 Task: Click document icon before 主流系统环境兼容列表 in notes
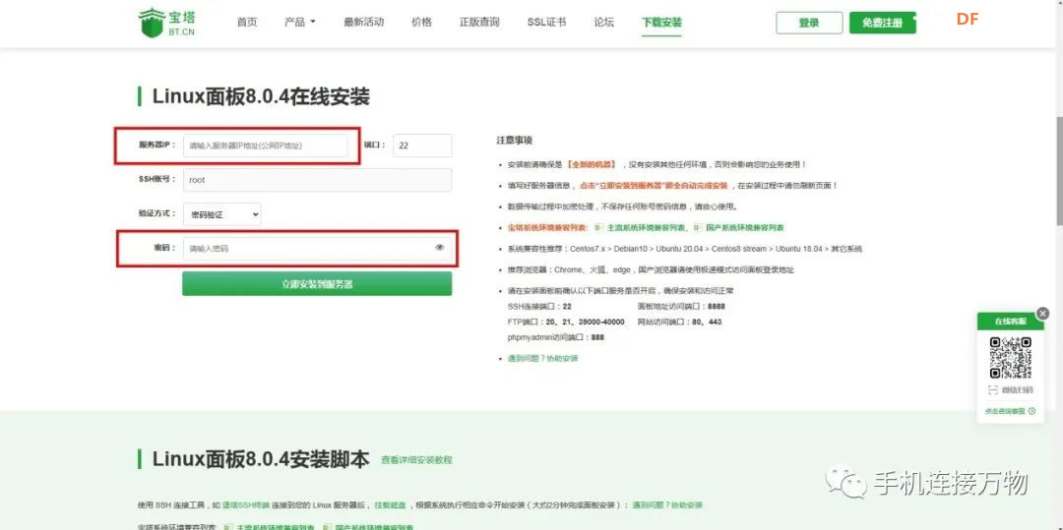(598, 227)
